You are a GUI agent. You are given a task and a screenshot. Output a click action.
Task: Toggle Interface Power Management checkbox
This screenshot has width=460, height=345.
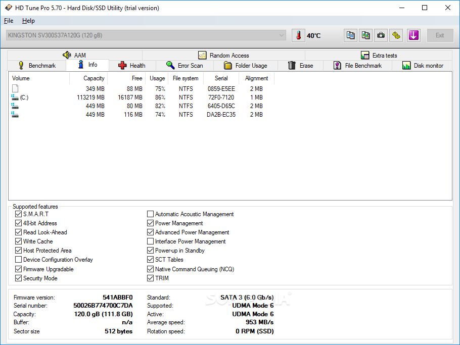tap(150, 241)
